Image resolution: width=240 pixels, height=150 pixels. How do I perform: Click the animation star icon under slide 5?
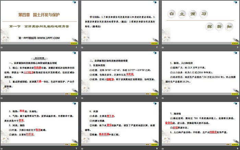pyautogui.click(x=82, y=98)
